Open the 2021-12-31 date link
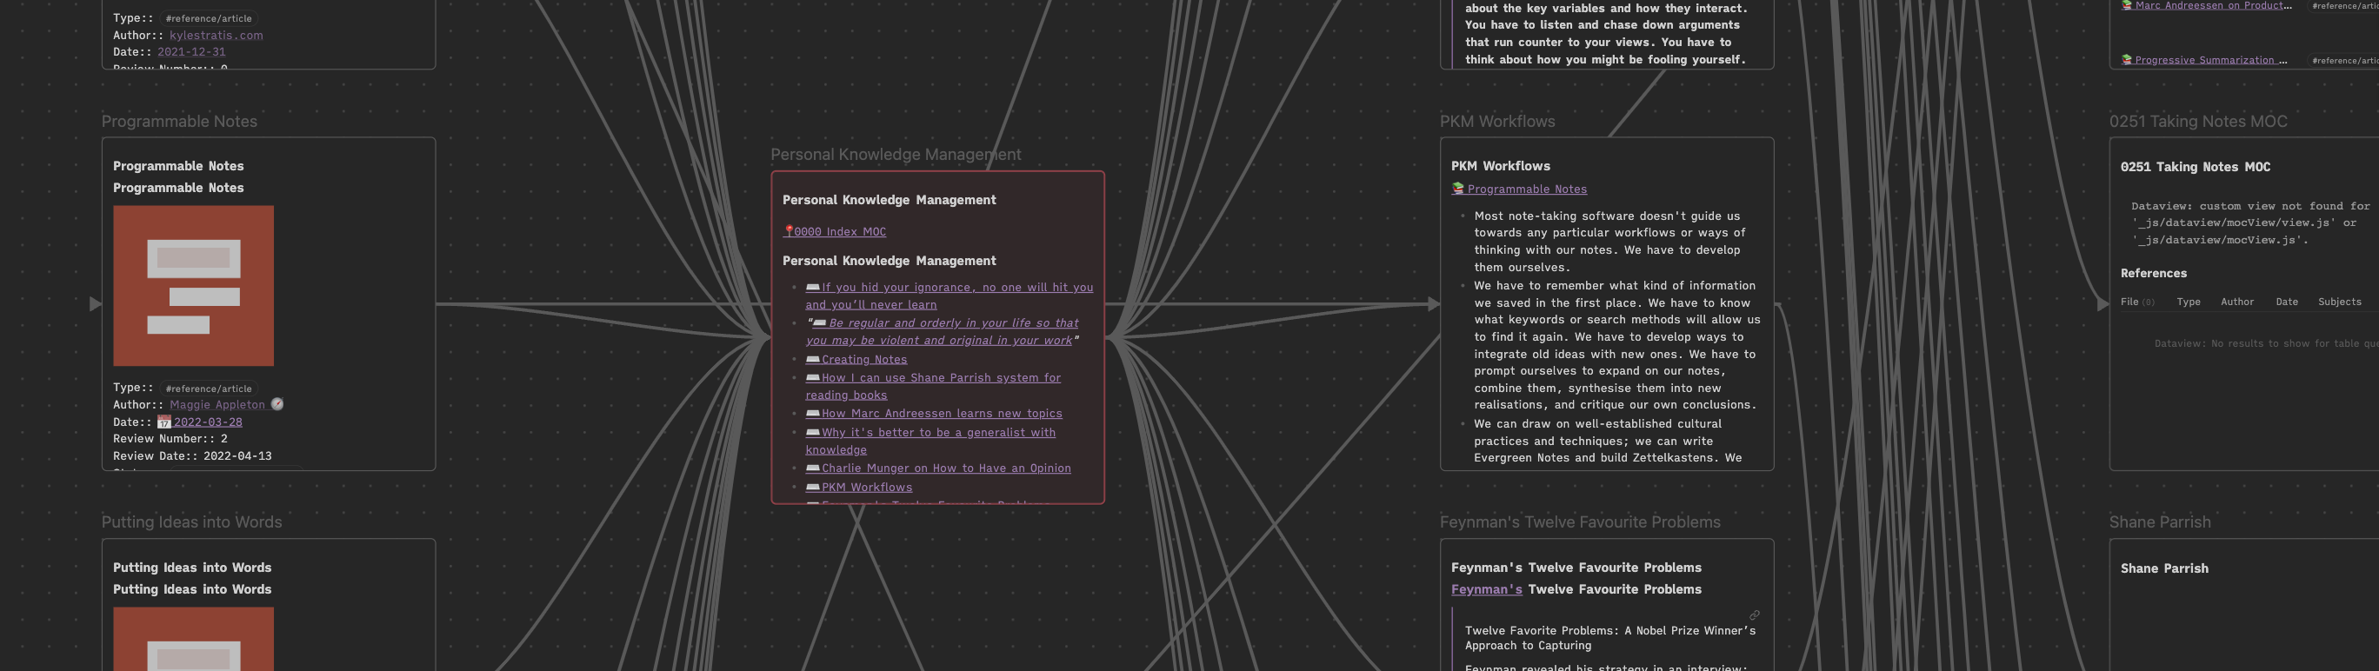Screen dimensions: 2379x671 (191, 51)
